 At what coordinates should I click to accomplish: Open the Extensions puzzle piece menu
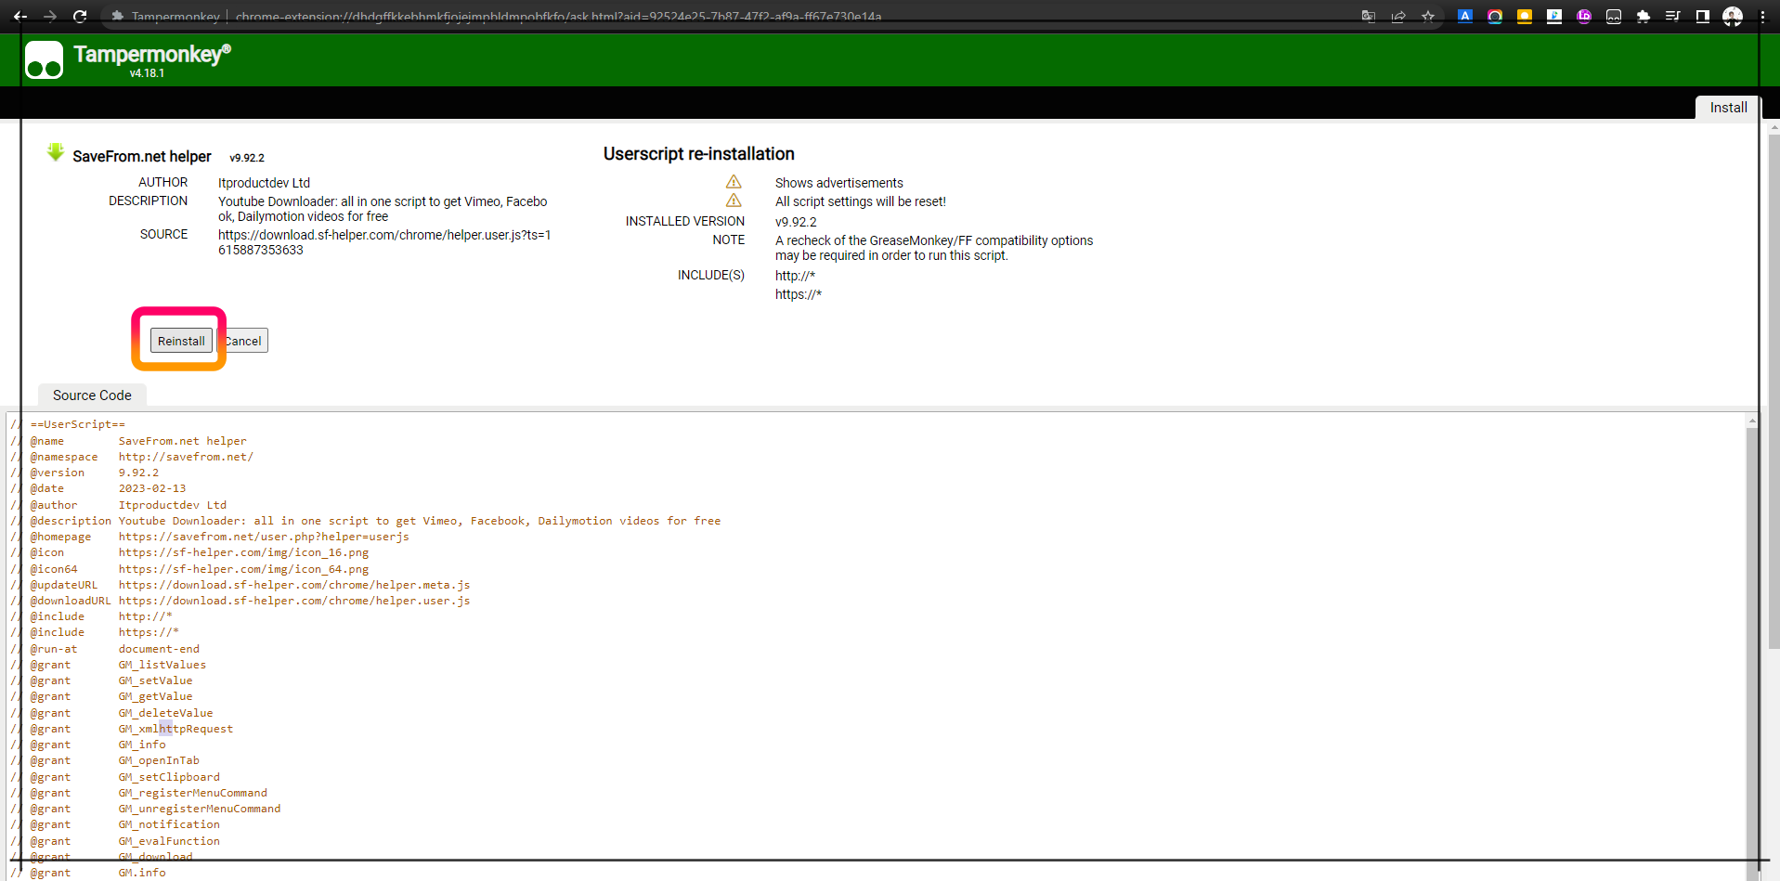pos(1644,16)
